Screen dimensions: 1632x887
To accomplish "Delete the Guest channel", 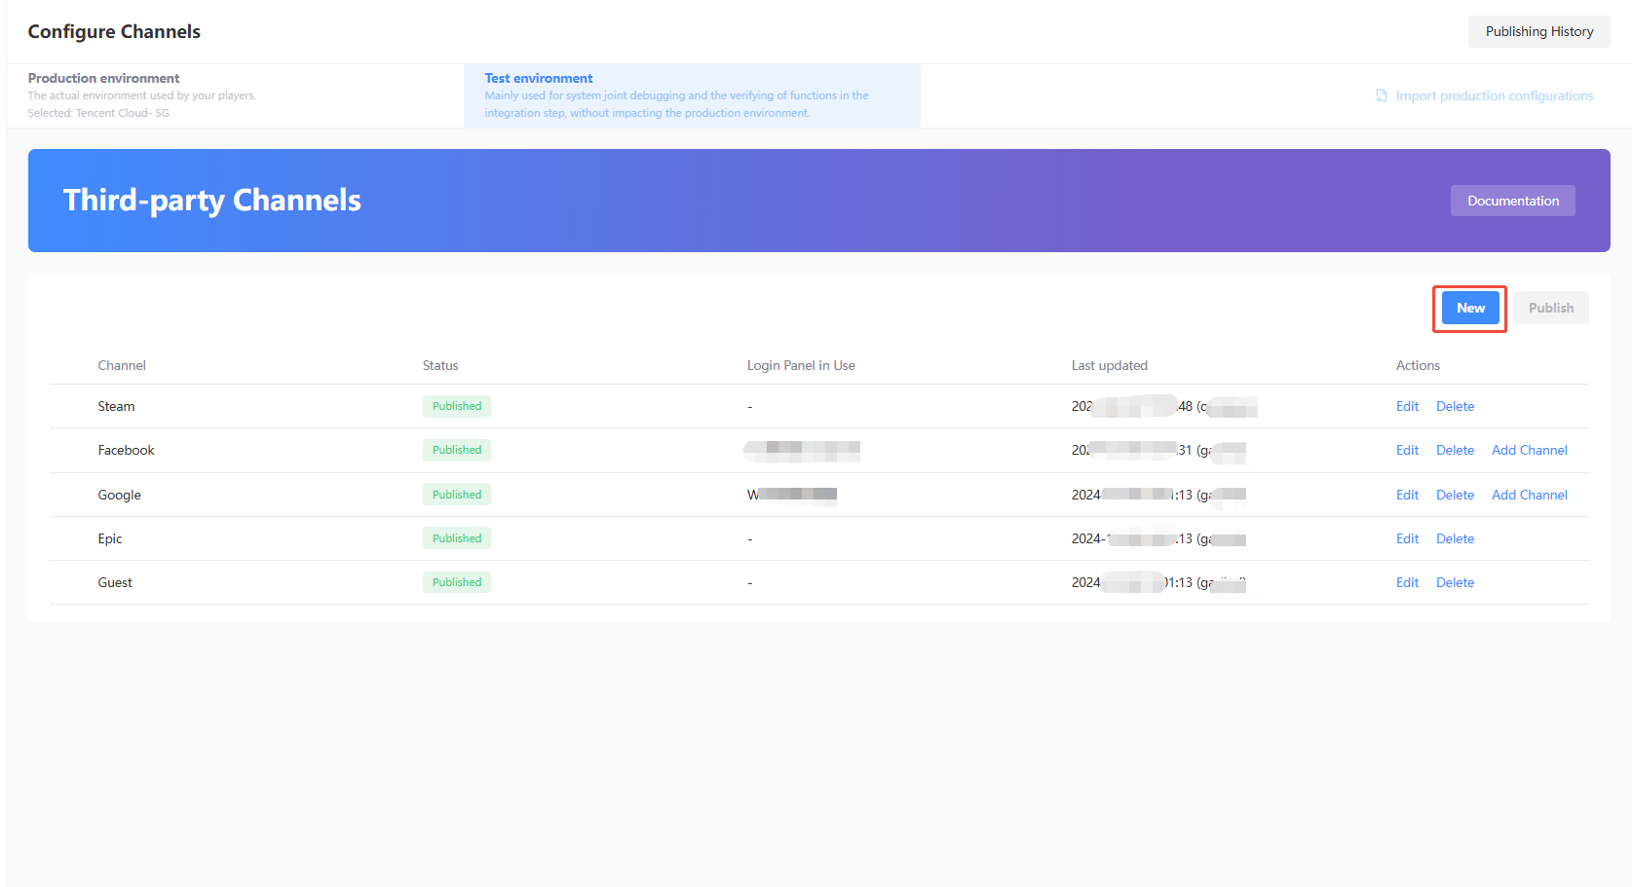I will (x=1455, y=581).
